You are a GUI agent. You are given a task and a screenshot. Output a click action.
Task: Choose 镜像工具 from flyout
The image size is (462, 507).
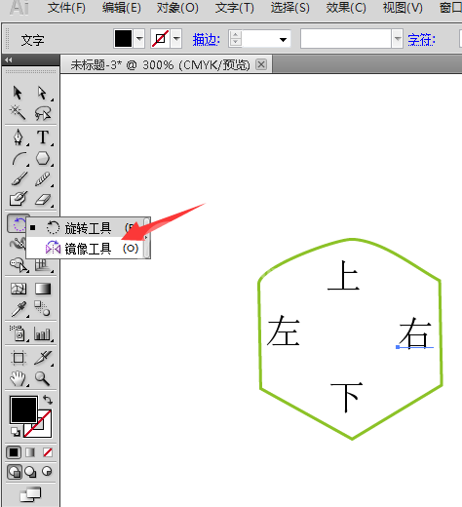[x=85, y=249]
